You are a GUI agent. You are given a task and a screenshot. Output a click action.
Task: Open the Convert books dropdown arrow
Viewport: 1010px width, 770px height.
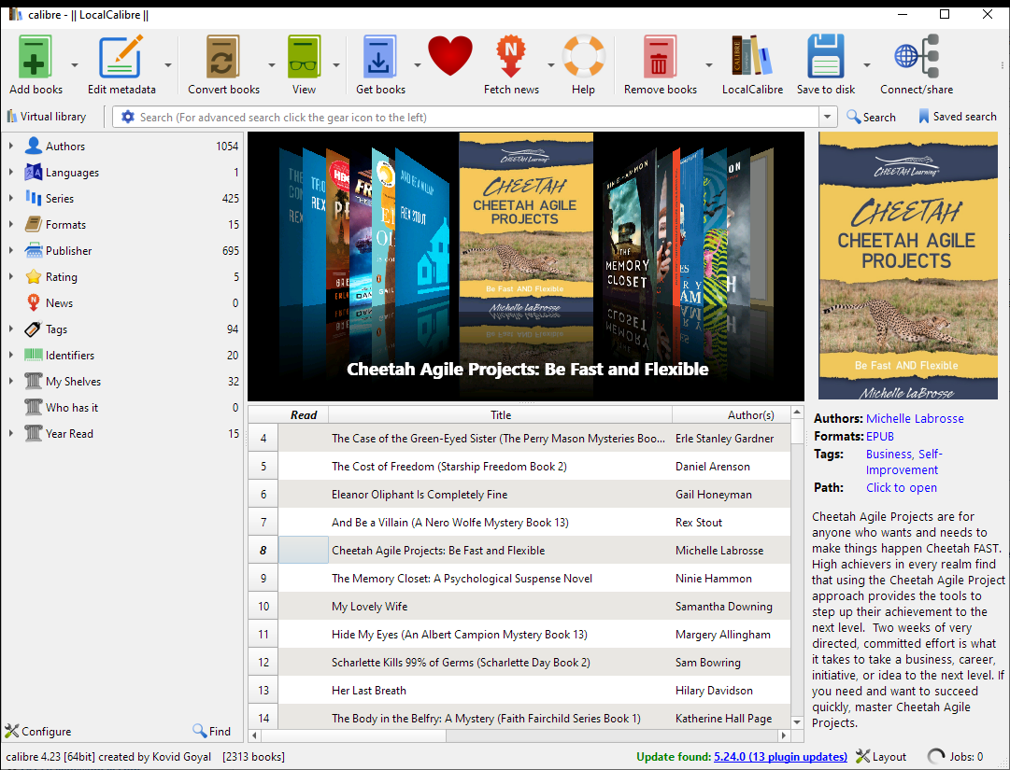[x=272, y=65]
